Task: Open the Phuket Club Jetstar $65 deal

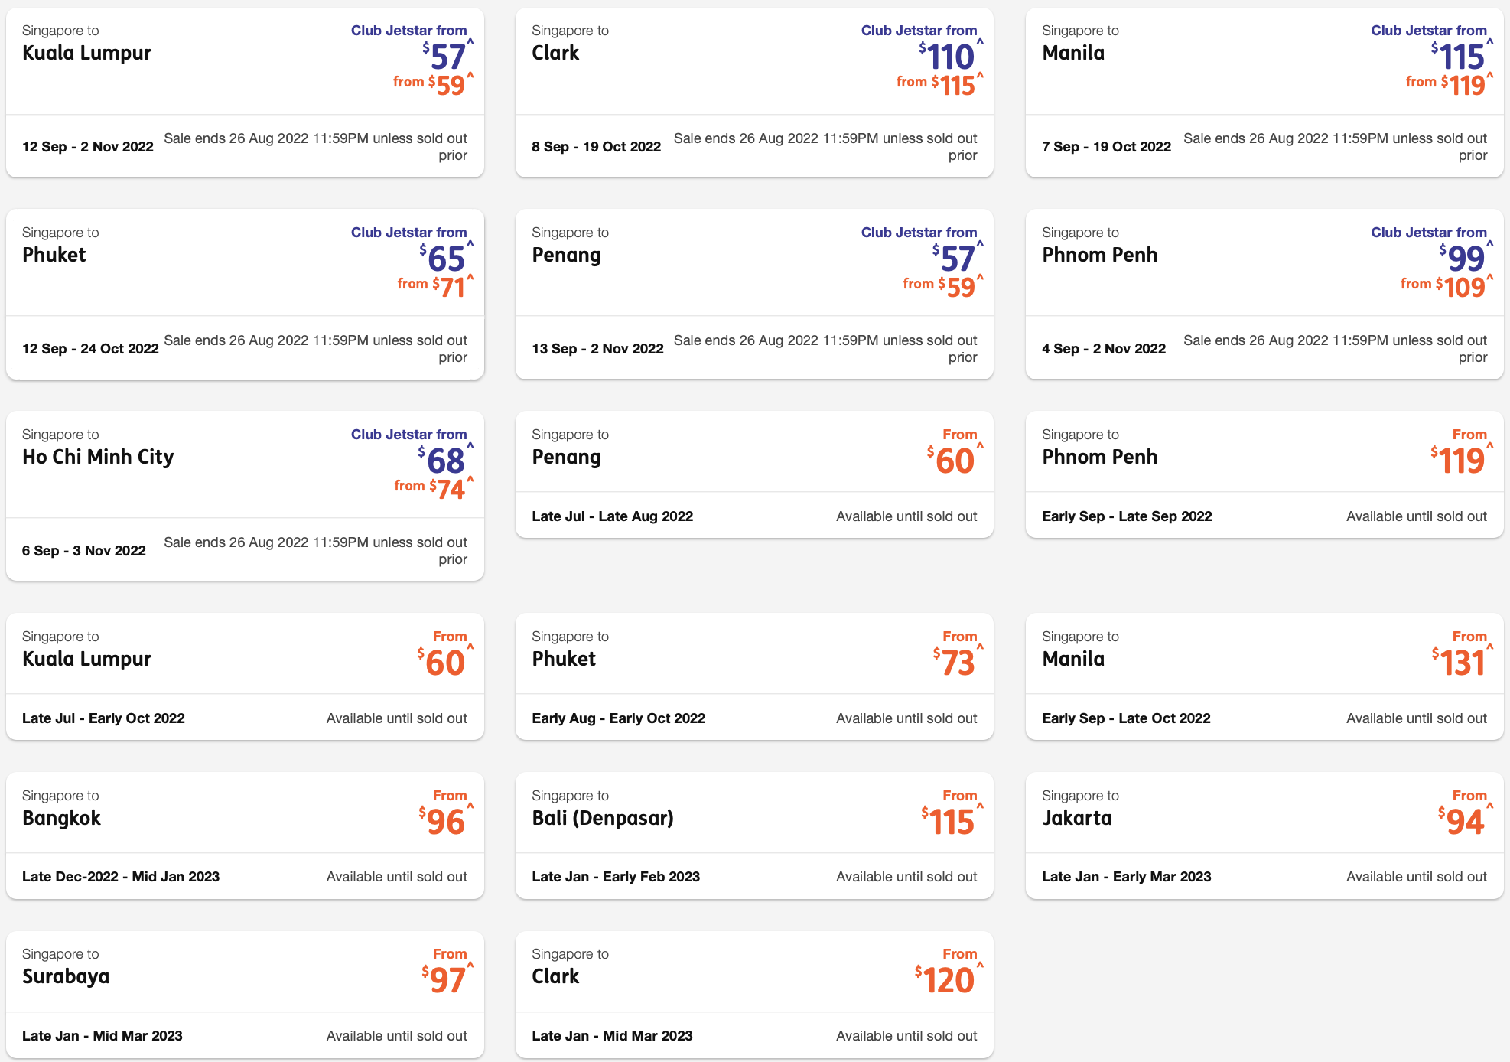Action: coord(245,295)
